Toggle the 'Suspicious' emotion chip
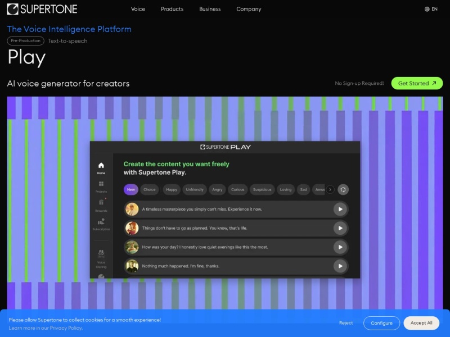 (262, 189)
